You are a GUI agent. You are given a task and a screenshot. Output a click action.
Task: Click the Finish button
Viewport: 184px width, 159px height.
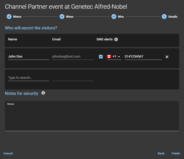176,153
